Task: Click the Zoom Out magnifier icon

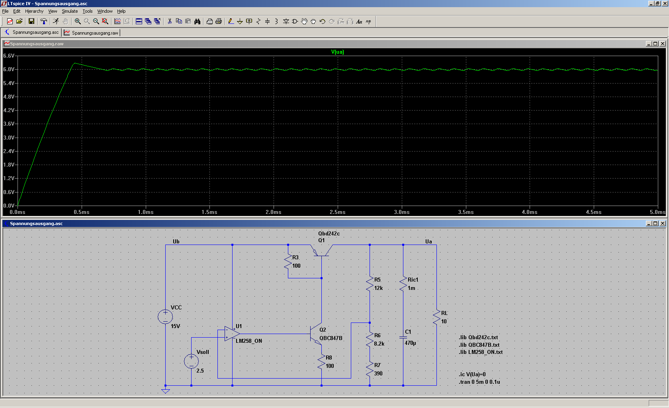Action: 96,21
